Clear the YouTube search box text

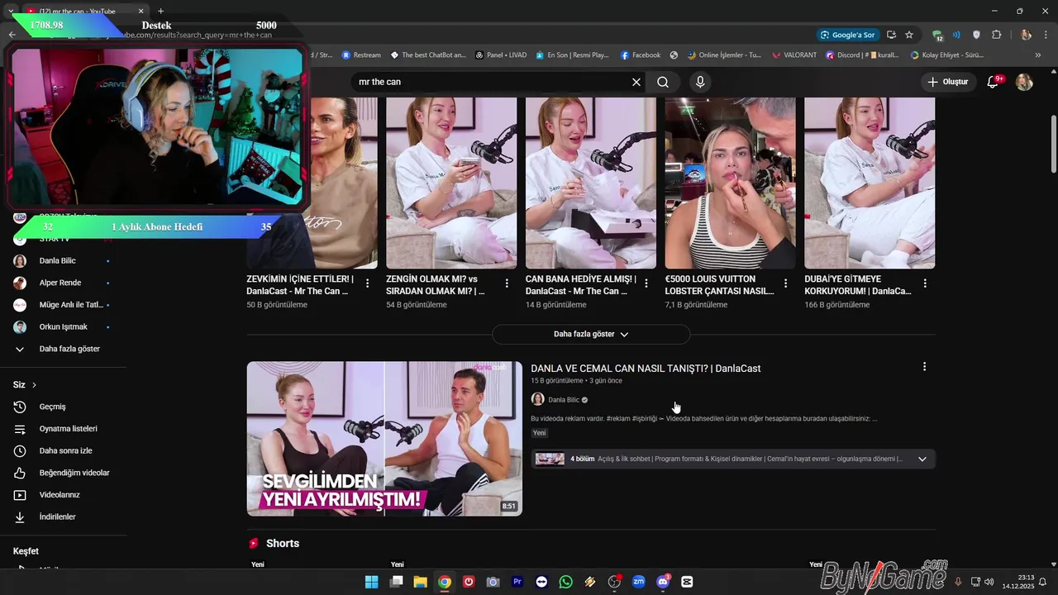pyautogui.click(x=636, y=82)
